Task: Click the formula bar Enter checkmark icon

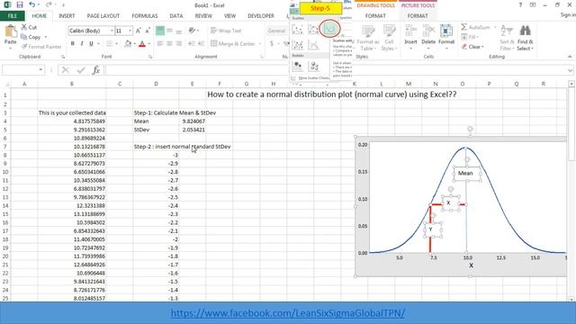Action: 81,70
